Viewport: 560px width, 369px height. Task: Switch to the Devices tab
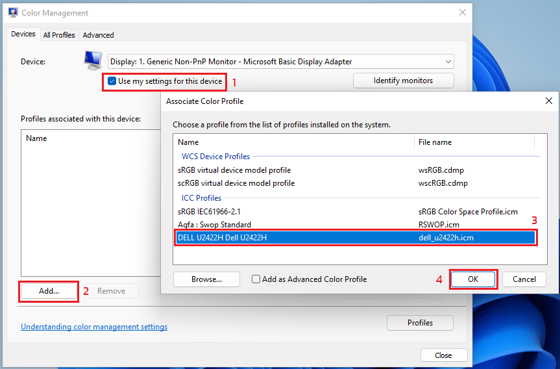[23, 34]
